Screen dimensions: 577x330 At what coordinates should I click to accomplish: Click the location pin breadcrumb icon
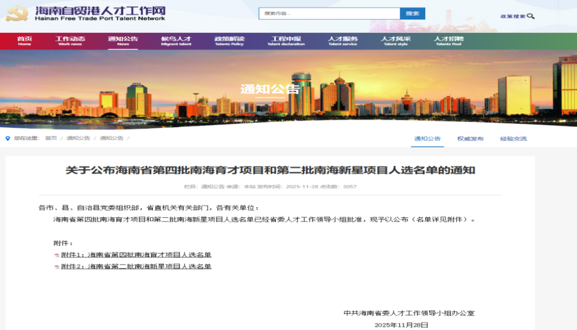coord(8,139)
